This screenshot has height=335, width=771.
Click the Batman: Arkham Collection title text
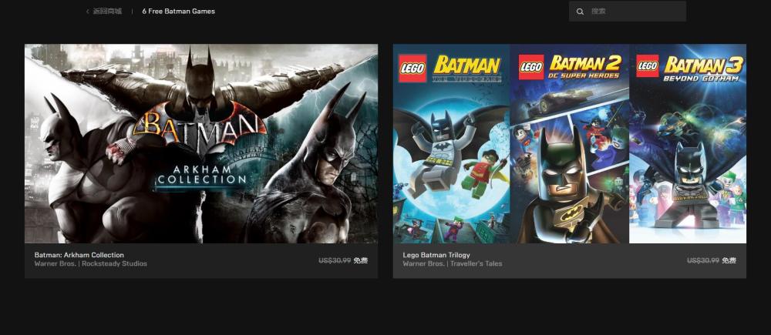click(x=79, y=255)
